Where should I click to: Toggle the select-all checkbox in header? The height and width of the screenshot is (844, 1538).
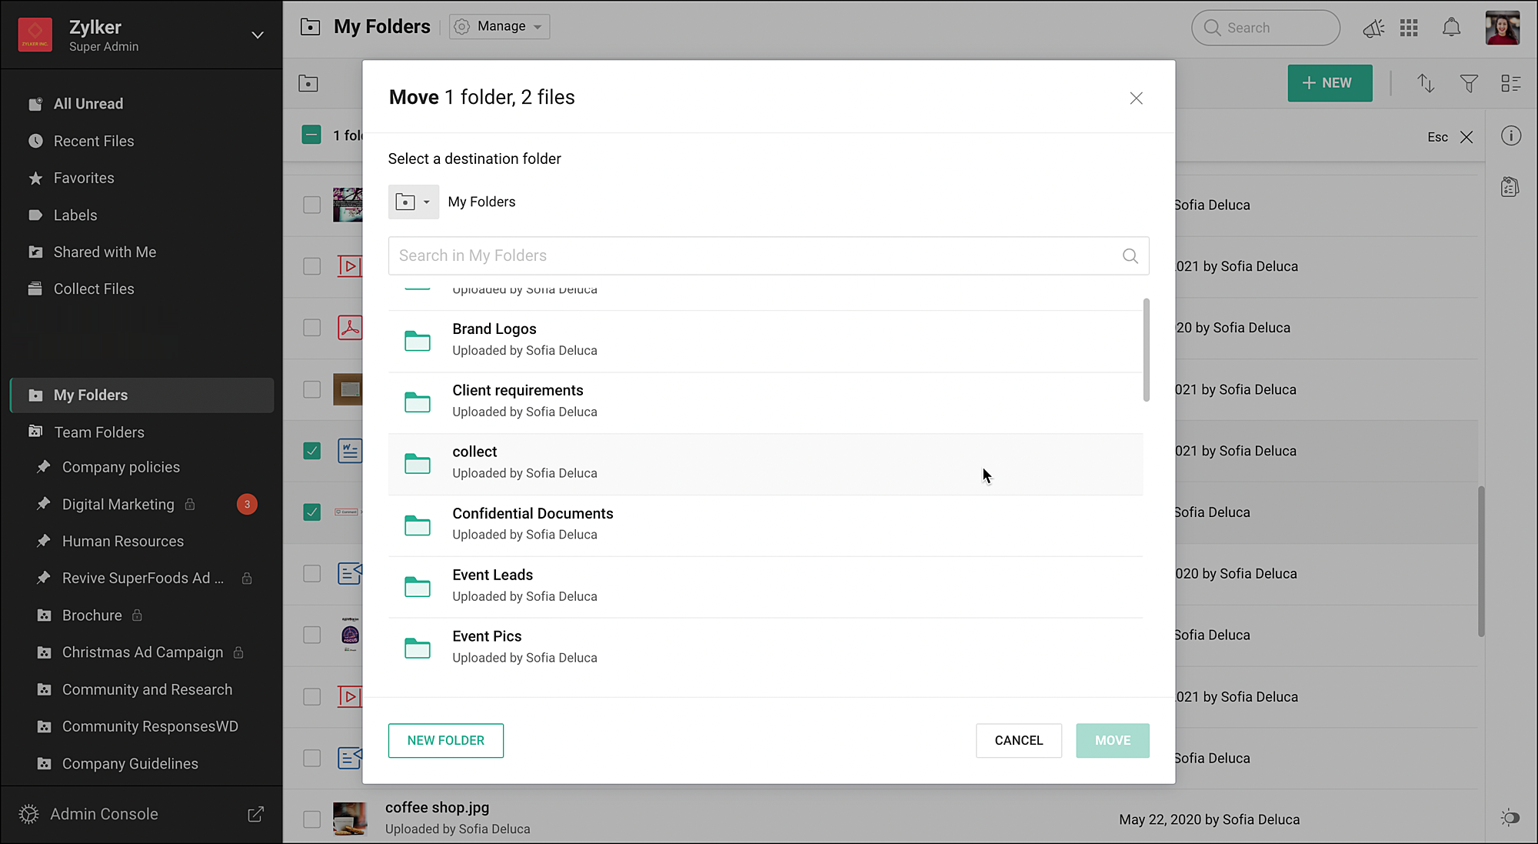point(311,135)
